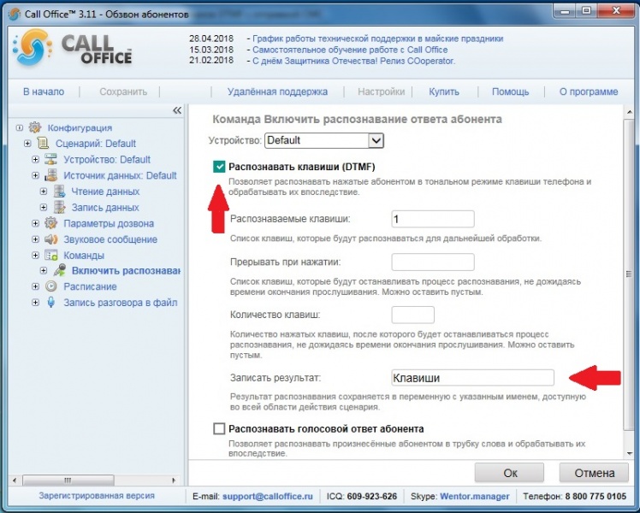640x513 pixels.
Task: Click support@calloffice.ru email link
Action: pos(267,496)
